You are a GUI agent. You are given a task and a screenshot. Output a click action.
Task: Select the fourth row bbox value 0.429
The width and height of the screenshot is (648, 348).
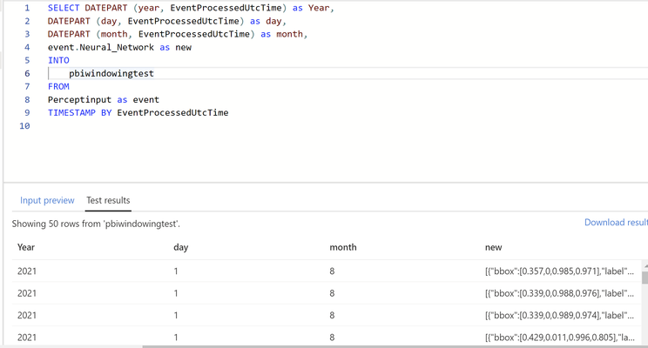pyautogui.click(x=533, y=338)
